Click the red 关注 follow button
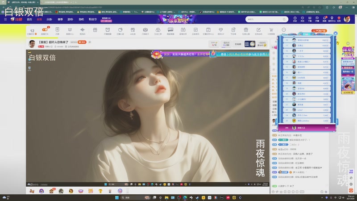357x201 pixels. [x=82, y=42]
